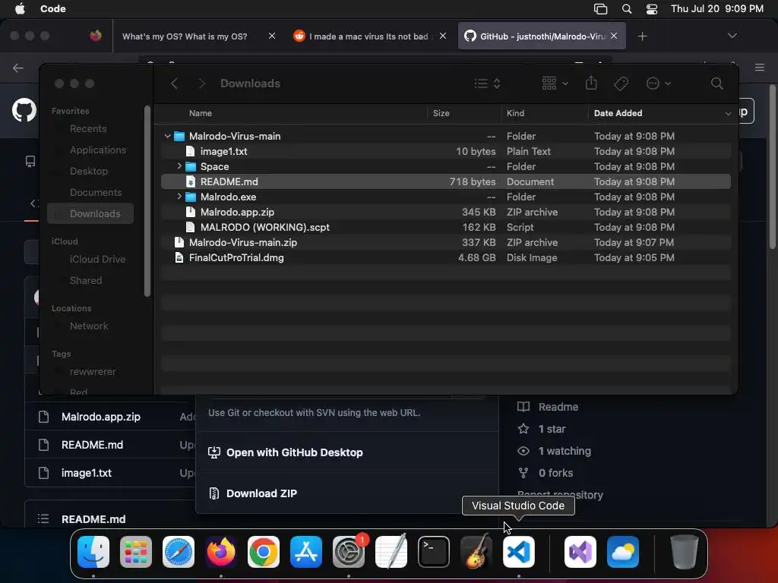Click the date and time in menu bar
Screen dimensions: 778x583
717,9
